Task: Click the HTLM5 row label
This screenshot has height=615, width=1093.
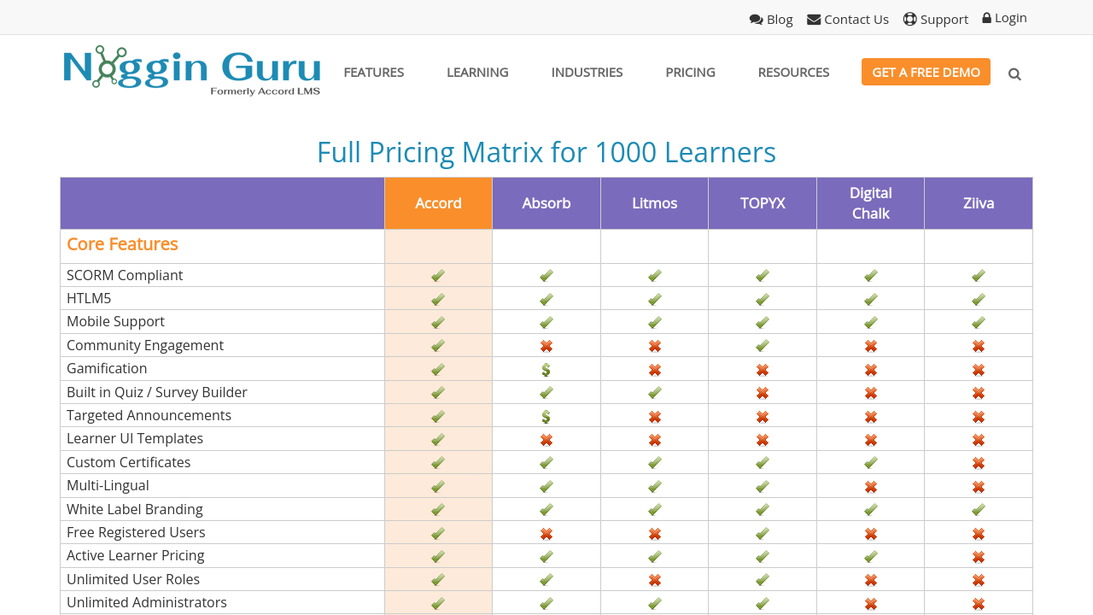Action: (89, 298)
